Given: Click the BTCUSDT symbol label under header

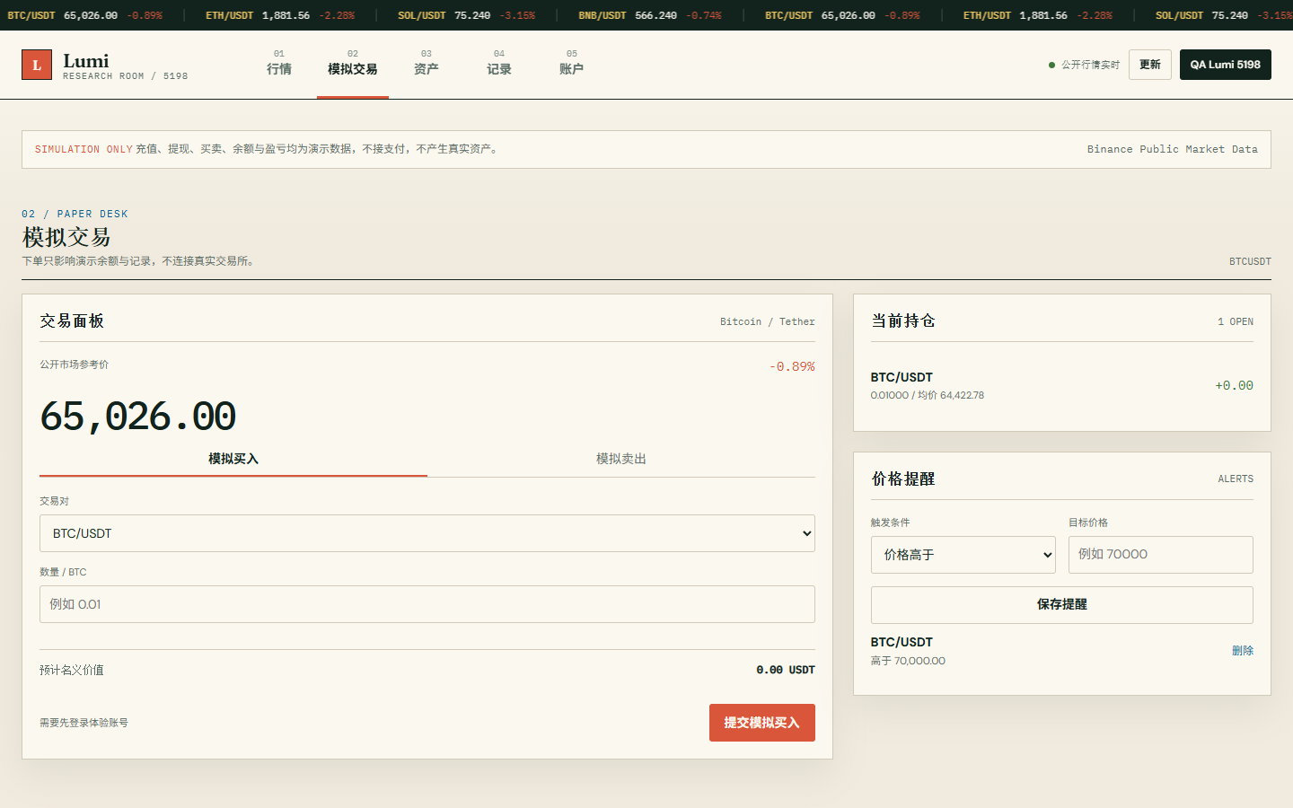Looking at the screenshot, I should [1250, 261].
